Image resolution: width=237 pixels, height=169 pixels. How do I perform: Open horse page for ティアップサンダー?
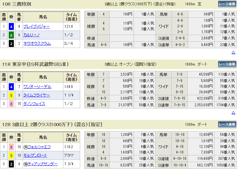pyautogui.click(x=43, y=164)
